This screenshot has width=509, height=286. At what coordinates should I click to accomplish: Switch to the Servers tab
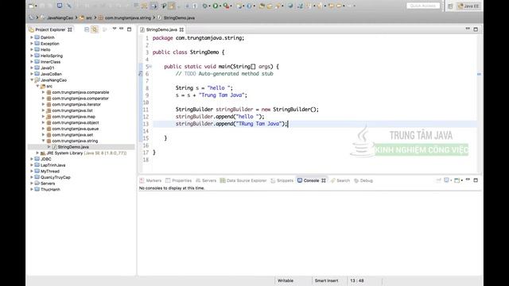pos(206,180)
